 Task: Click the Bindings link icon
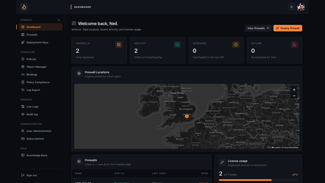[23, 74]
